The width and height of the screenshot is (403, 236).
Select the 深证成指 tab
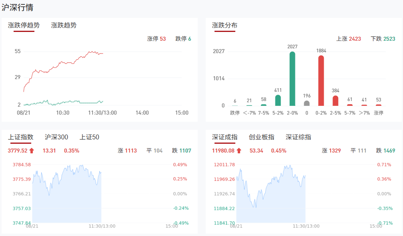225,137
